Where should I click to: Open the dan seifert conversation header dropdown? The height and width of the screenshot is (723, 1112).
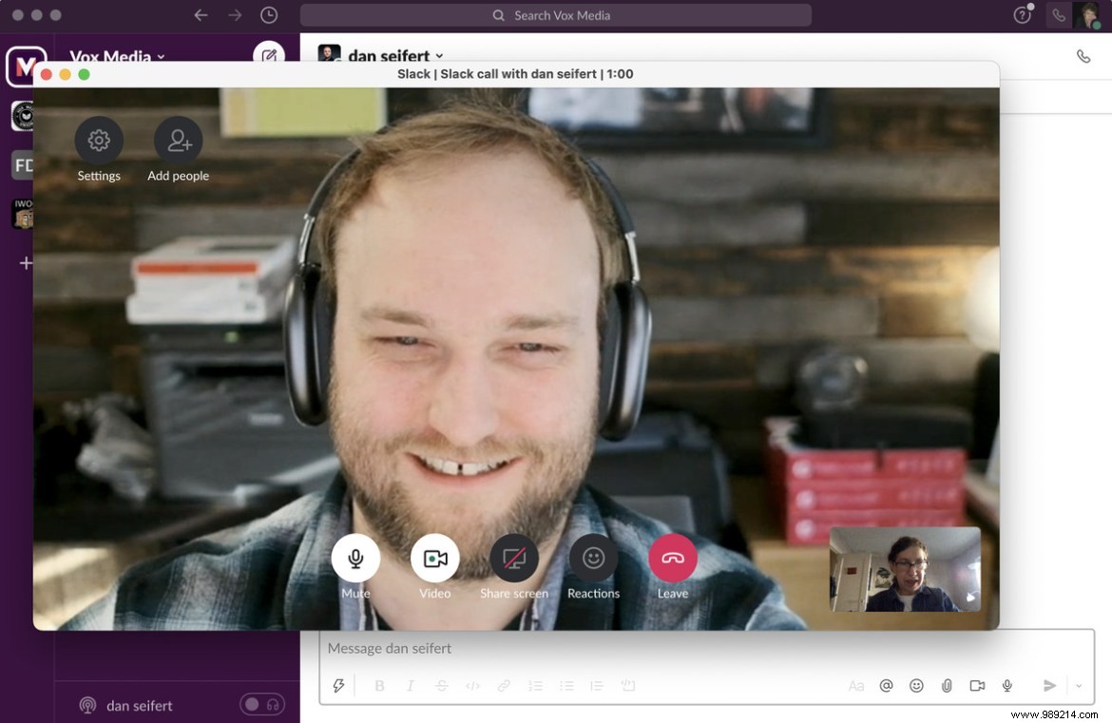438,55
